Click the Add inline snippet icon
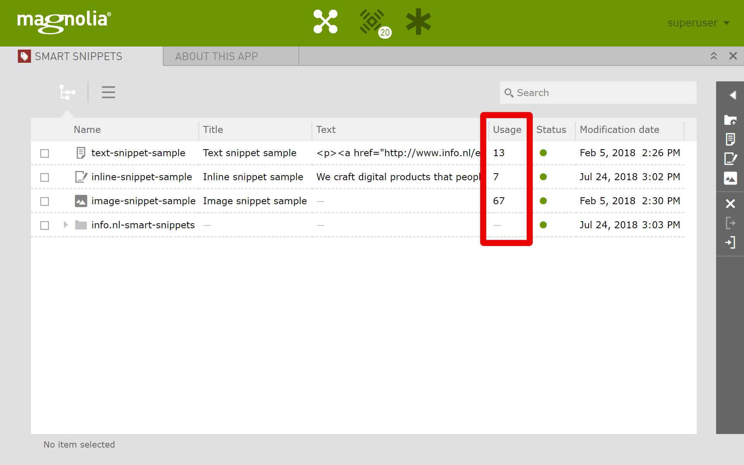 pos(730,158)
